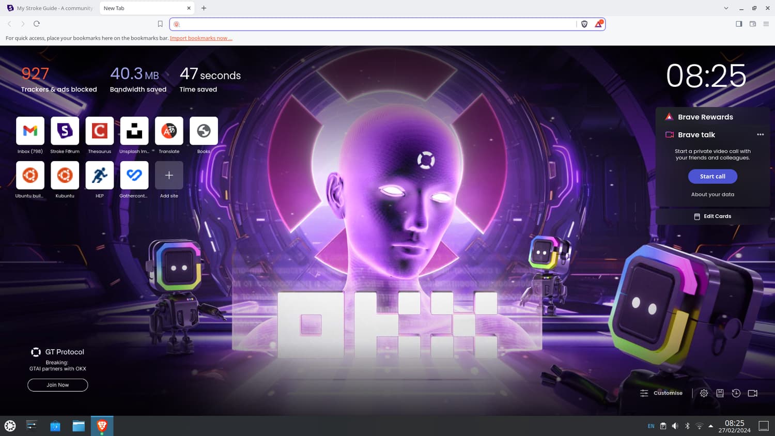The image size is (775, 436).
Task: Click the Join Now sponsored button
Action: 57,385
